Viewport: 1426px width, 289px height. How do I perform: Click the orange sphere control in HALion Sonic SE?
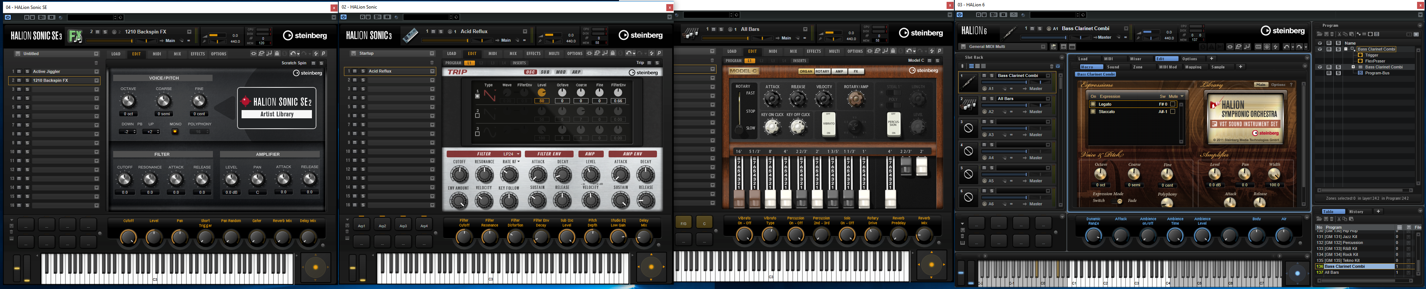pos(316,267)
